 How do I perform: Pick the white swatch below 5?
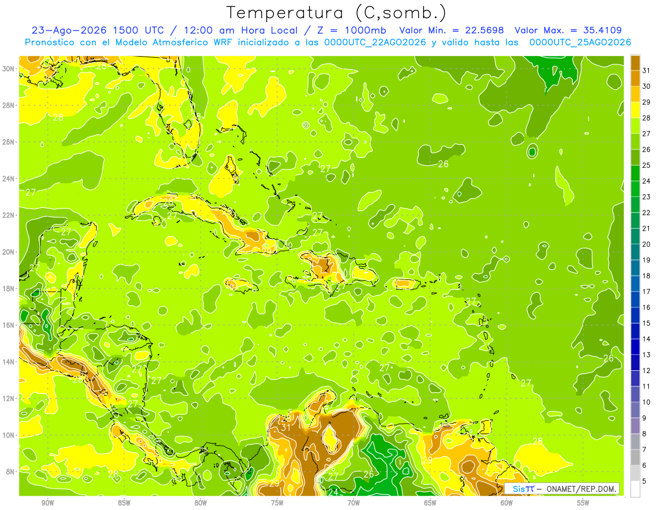click(x=635, y=489)
